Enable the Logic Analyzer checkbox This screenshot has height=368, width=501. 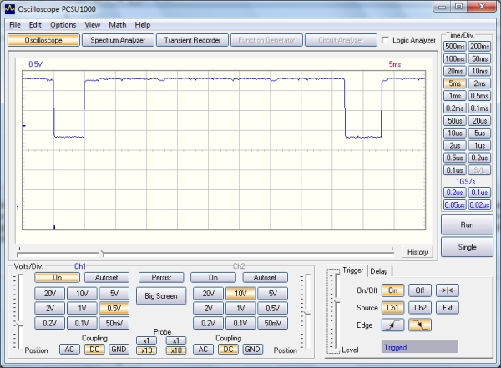(385, 40)
